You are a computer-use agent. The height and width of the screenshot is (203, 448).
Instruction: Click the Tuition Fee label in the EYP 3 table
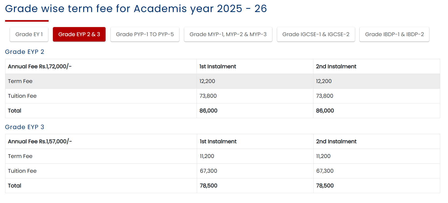(x=22, y=171)
